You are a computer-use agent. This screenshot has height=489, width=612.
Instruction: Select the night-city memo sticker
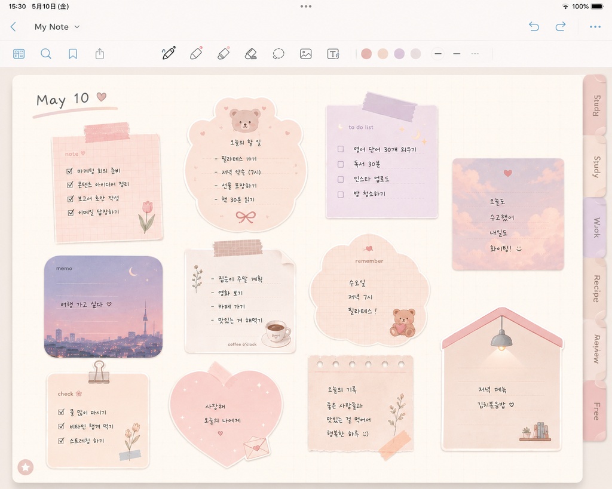pyautogui.click(x=103, y=307)
